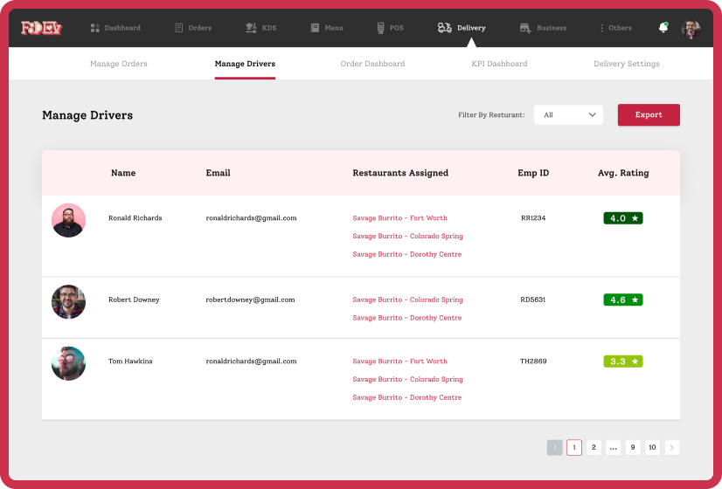Click the Export button
The width and height of the screenshot is (722, 489).
[x=649, y=114]
